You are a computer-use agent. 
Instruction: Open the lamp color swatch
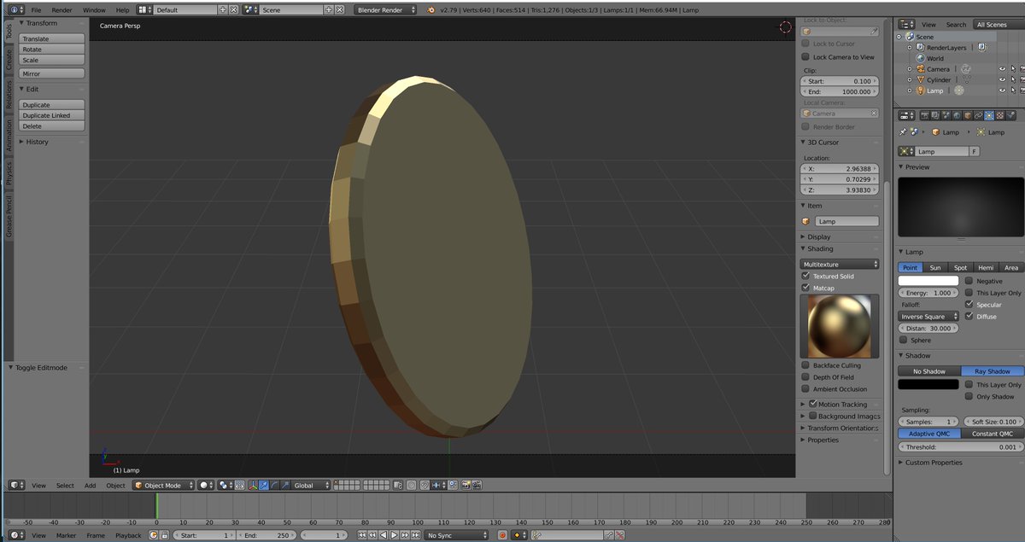(929, 280)
